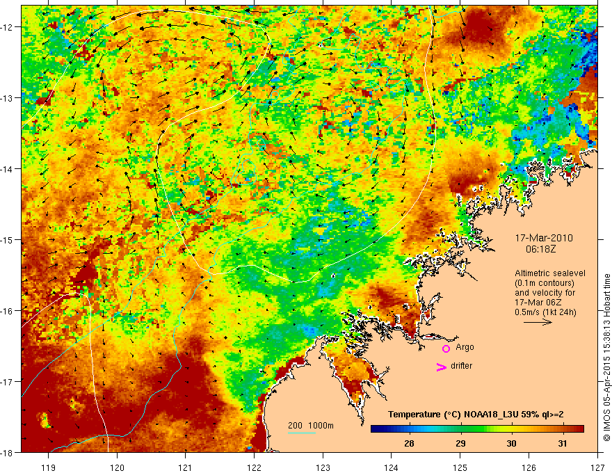Click the longitude axis label 125

pyautogui.click(x=460, y=467)
